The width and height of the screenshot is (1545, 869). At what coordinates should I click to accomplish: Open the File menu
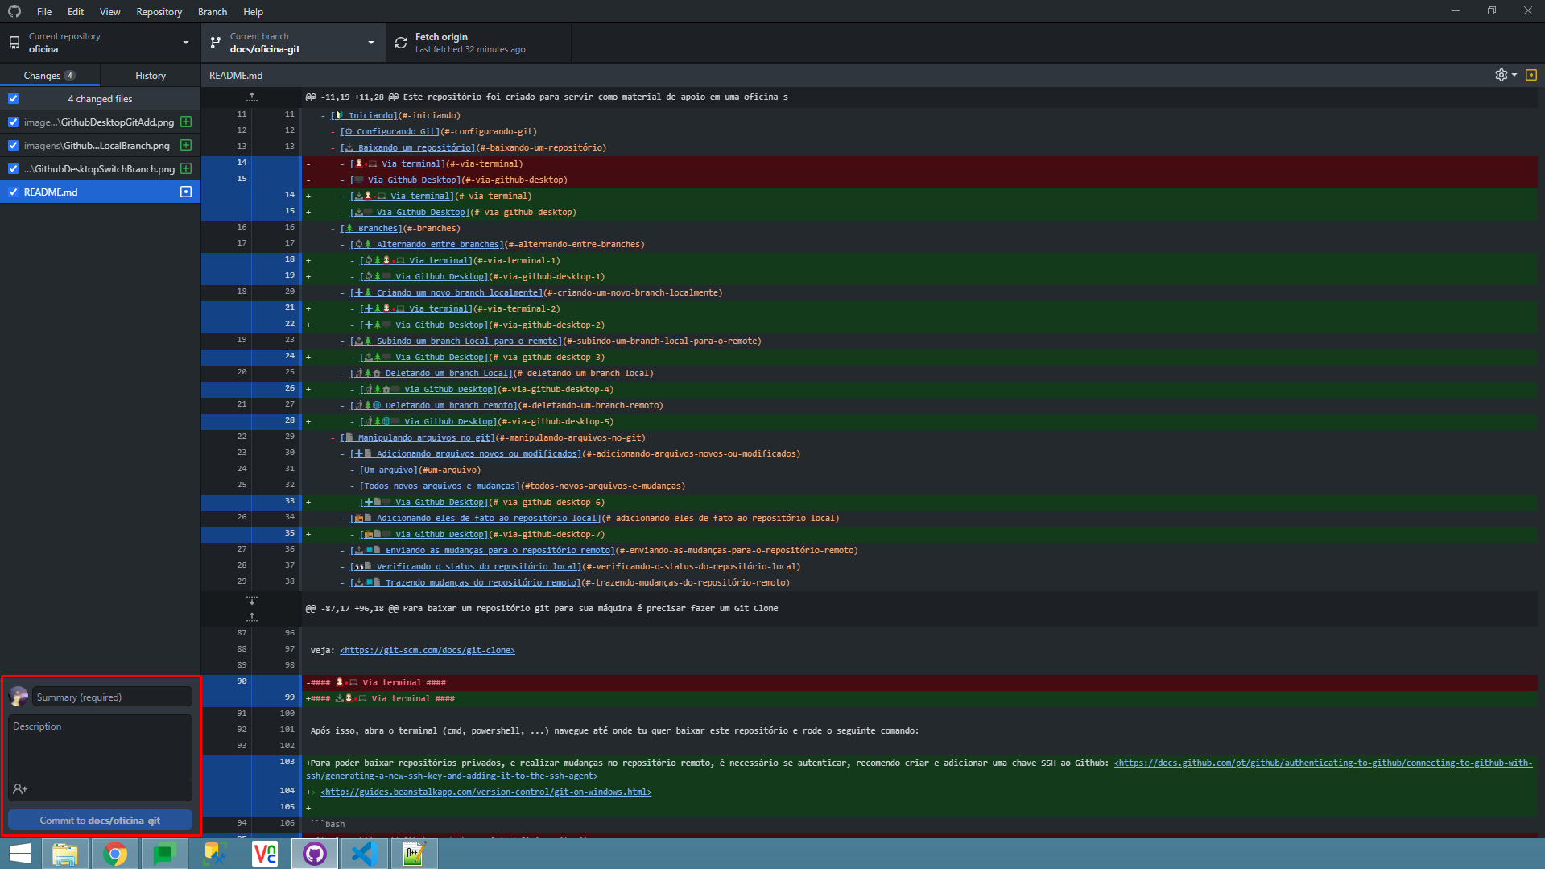(44, 11)
